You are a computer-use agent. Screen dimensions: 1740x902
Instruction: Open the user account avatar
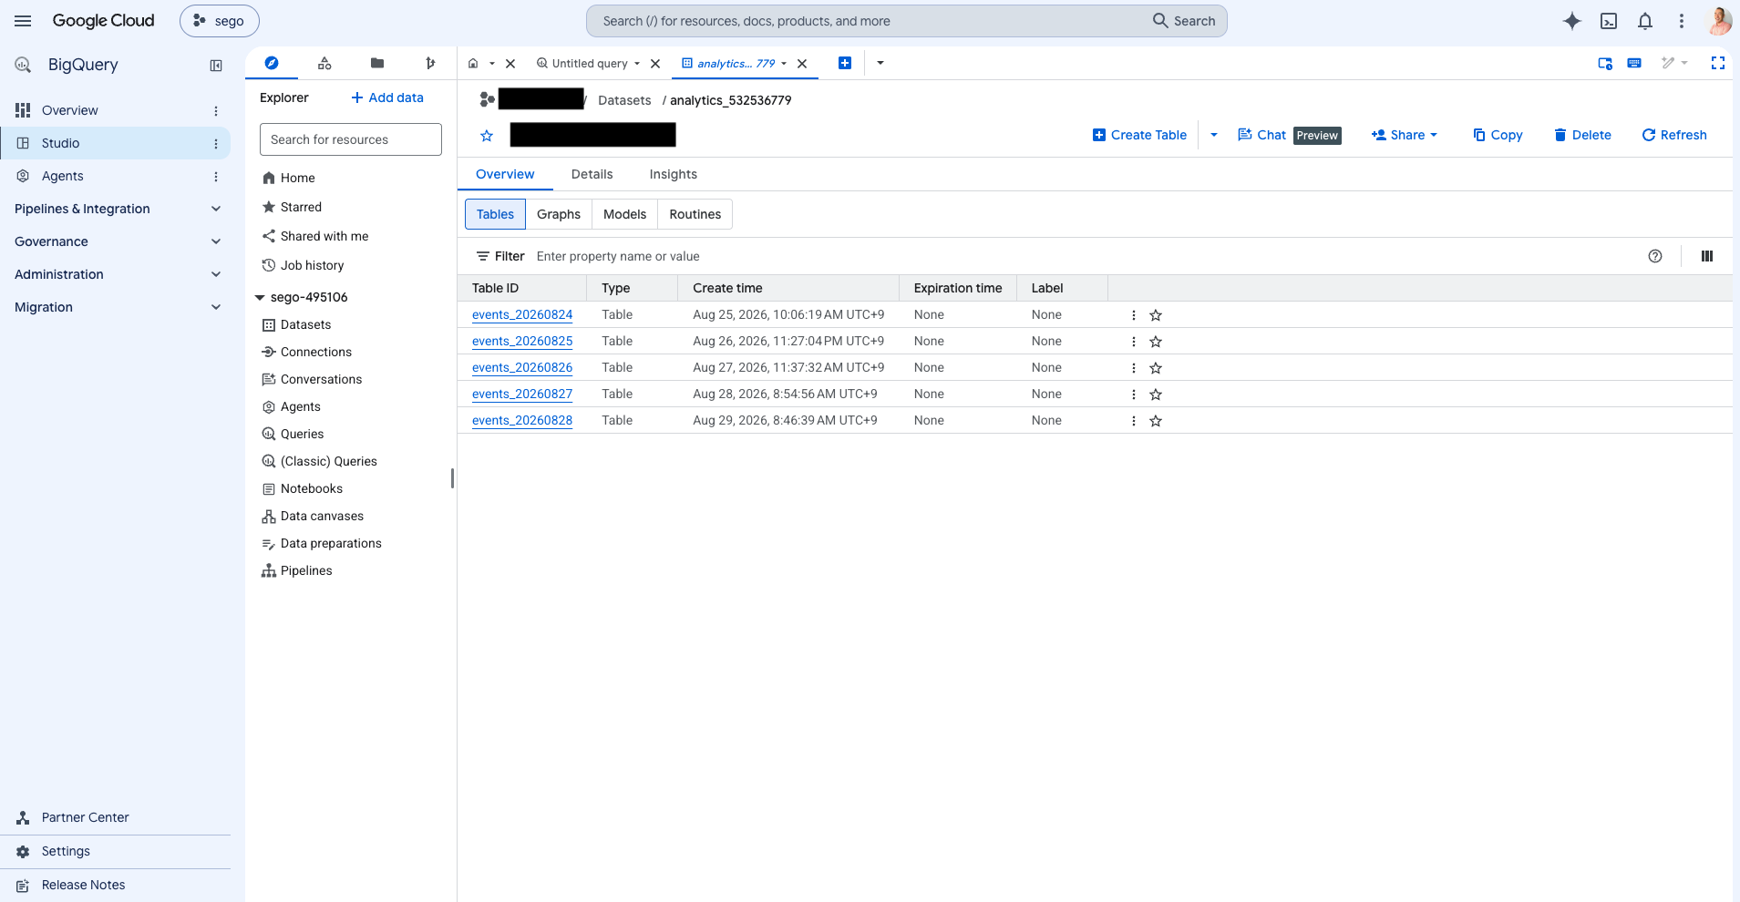pyautogui.click(x=1719, y=21)
